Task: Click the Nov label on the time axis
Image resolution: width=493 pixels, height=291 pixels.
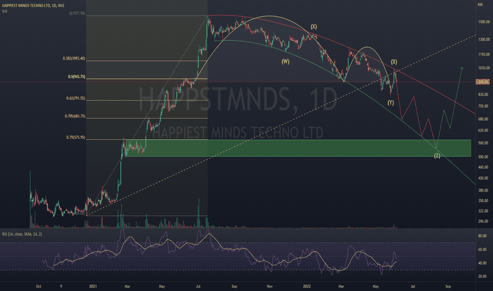Action: (x=269, y=286)
